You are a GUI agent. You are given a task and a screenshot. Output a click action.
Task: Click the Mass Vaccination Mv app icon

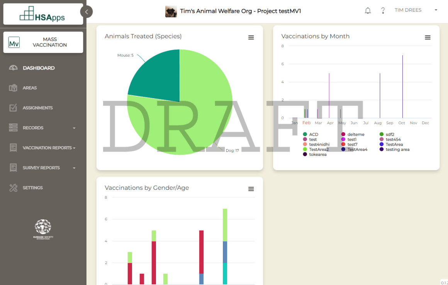pyautogui.click(x=14, y=42)
